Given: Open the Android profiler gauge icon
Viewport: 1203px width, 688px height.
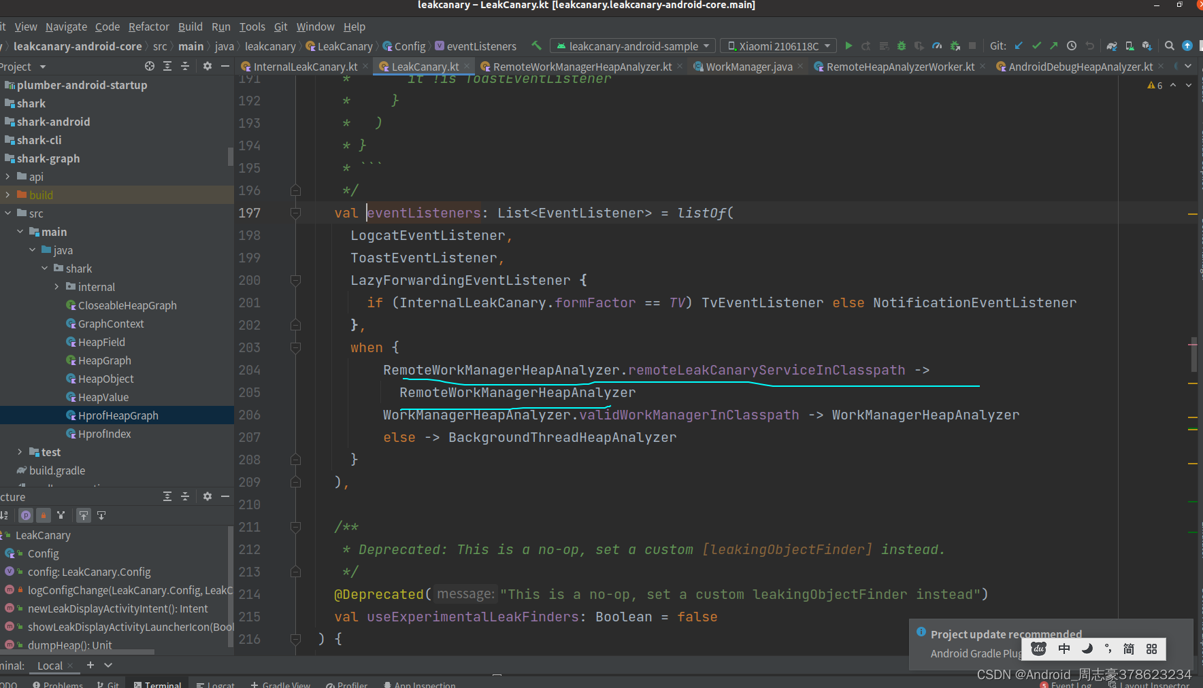Looking at the screenshot, I should coord(937,46).
